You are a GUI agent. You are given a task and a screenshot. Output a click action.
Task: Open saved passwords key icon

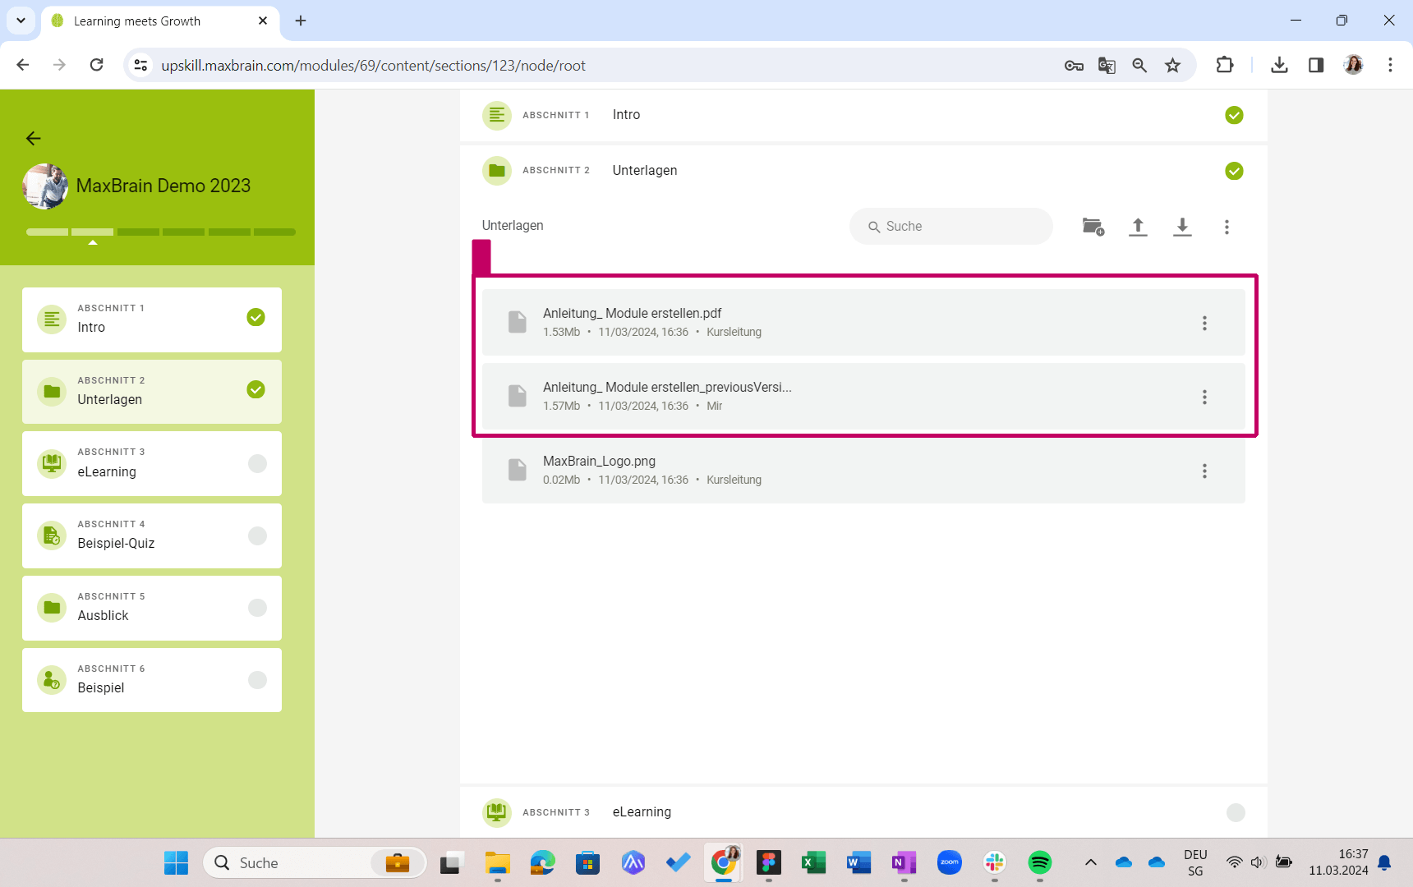point(1074,65)
